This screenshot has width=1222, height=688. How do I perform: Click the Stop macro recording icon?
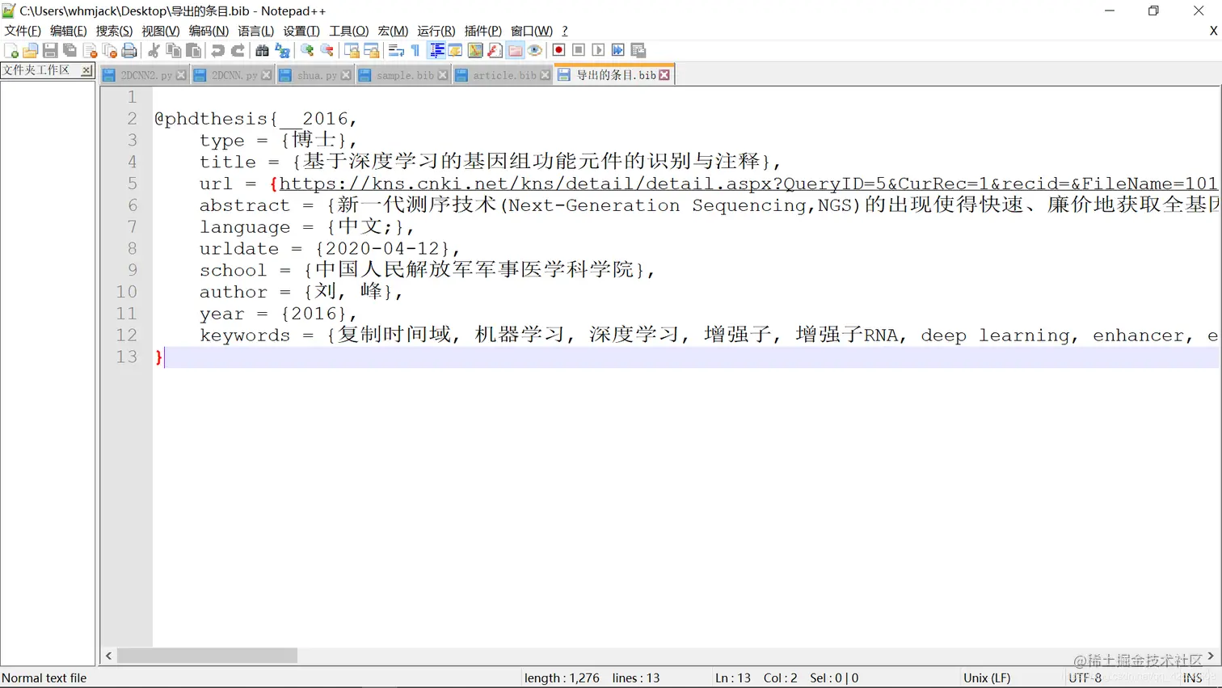point(579,50)
